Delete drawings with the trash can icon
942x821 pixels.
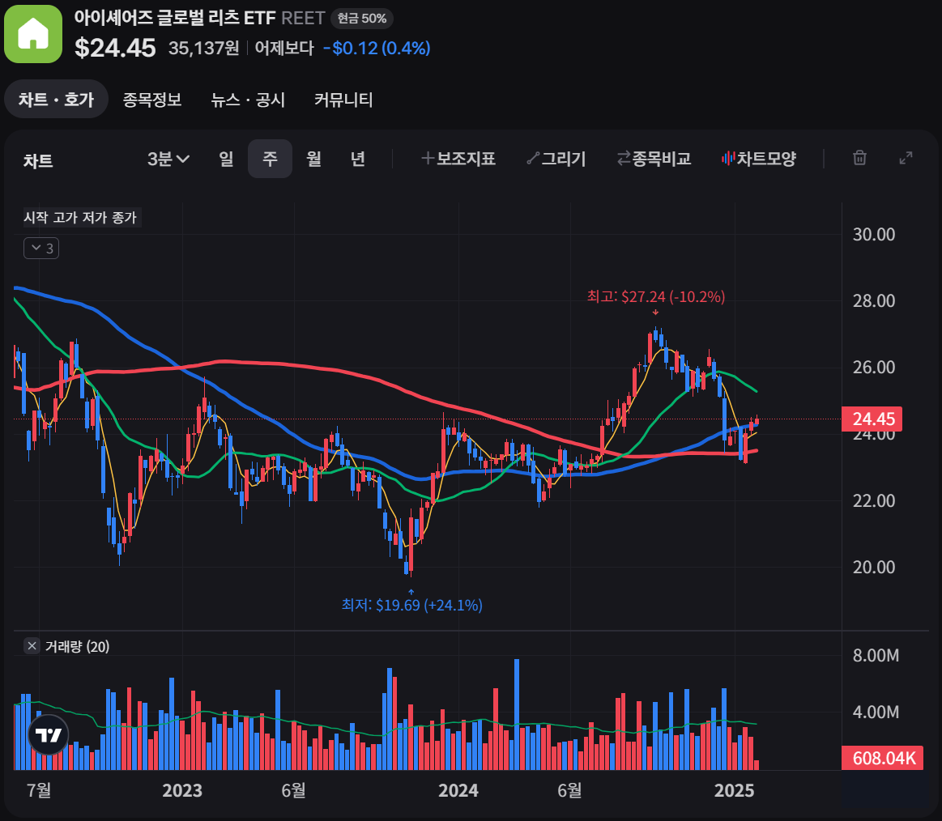coord(859,158)
